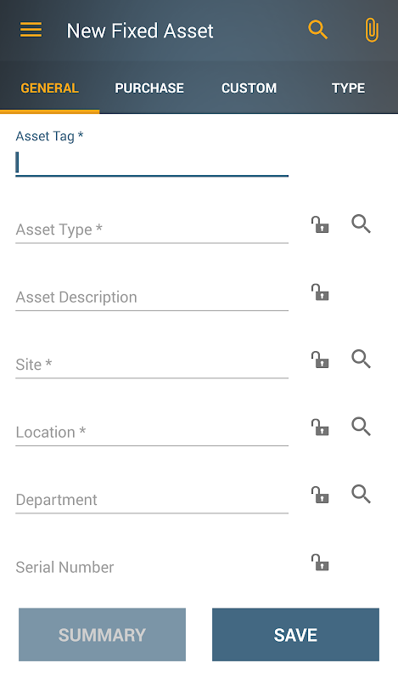The height and width of the screenshot is (680, 398).
Task: Open attachments via the paperclip icon
Action: (x=372, y=30)
